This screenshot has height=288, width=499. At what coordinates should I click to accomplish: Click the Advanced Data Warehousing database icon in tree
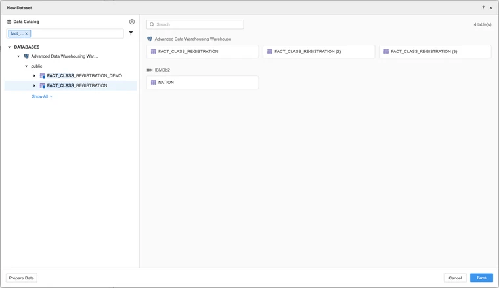pos(26,56)
